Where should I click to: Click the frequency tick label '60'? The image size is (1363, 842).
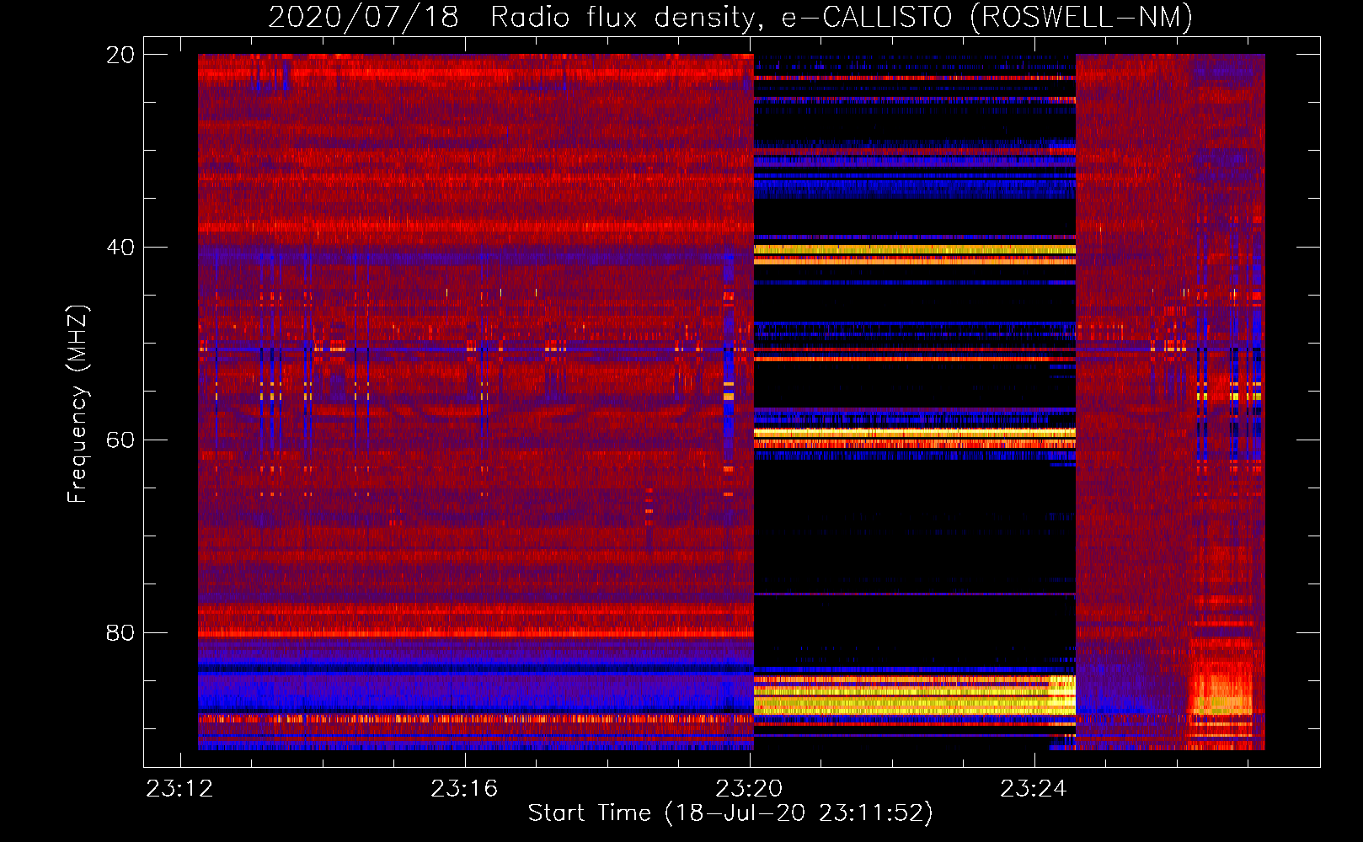120,440
